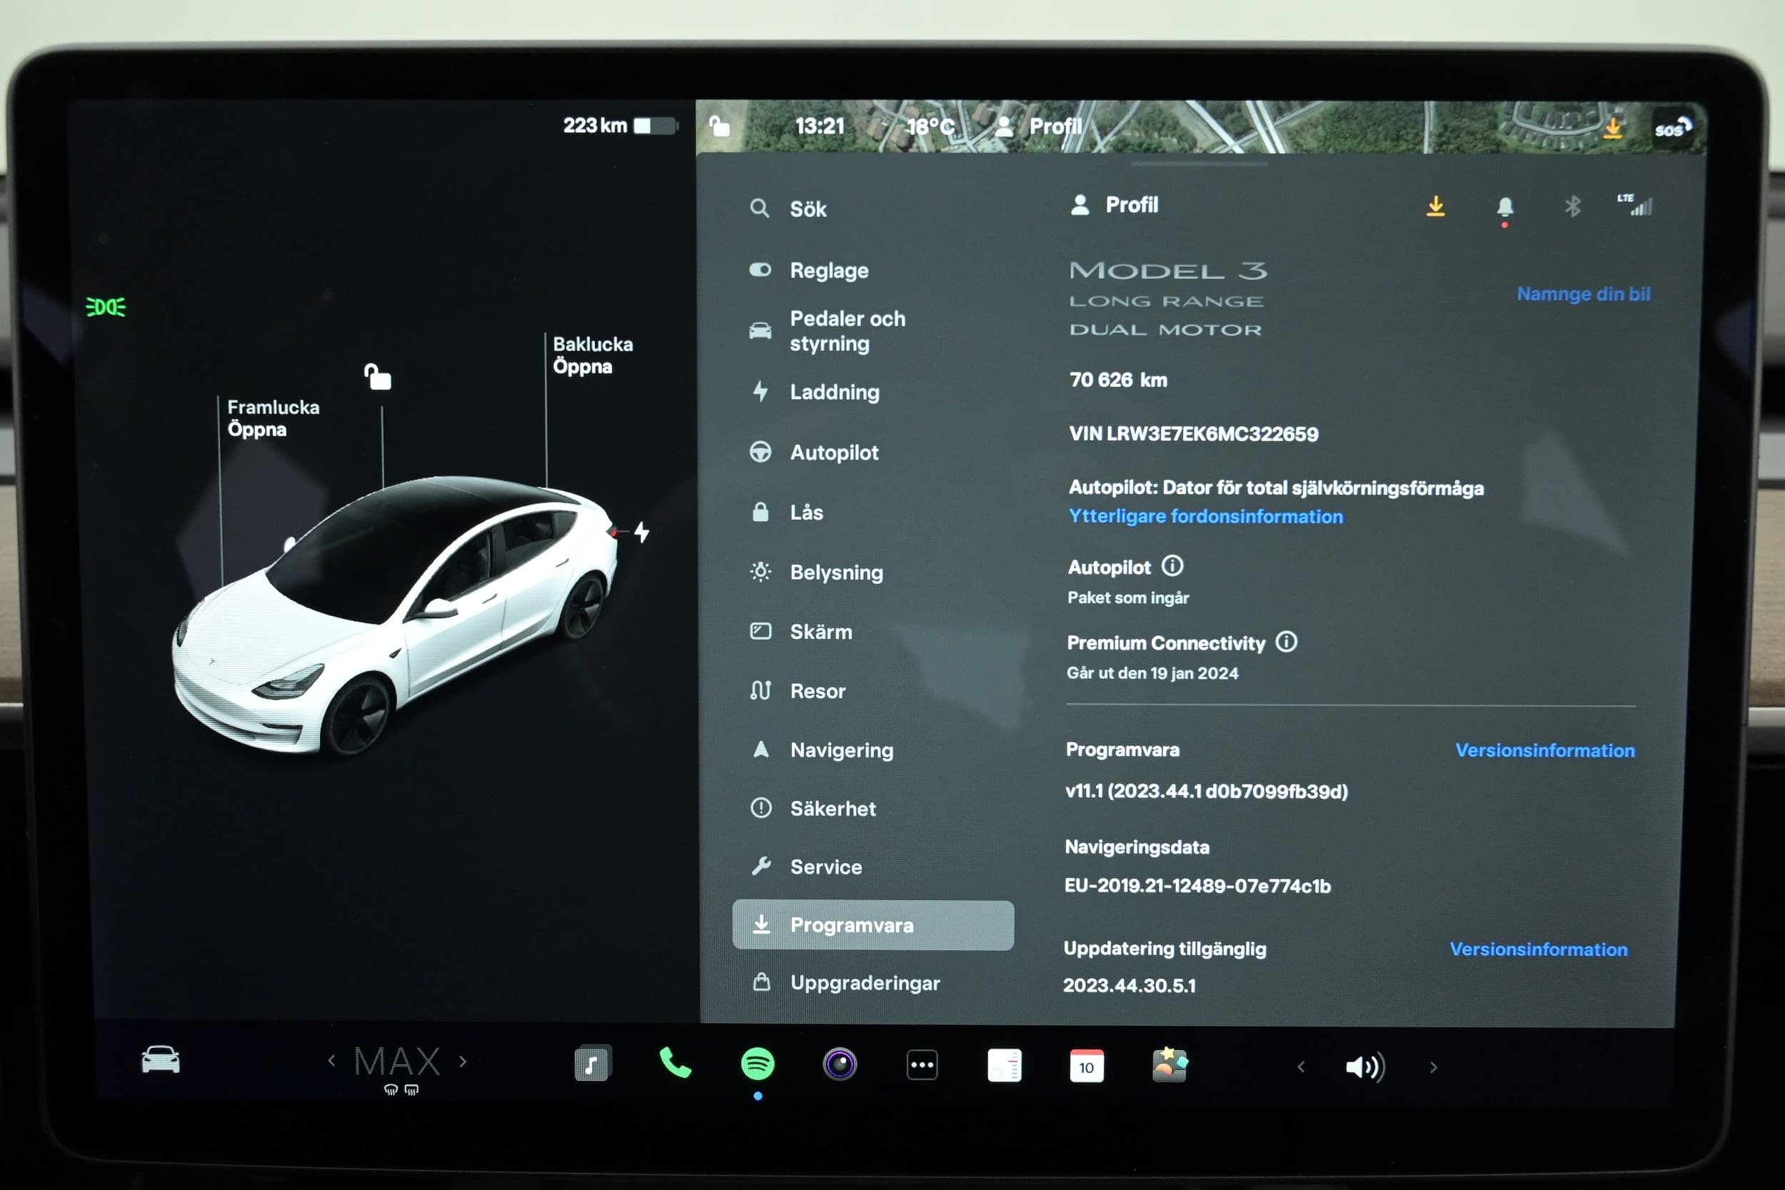Increase temperature with right chevron
Image resolution: width=1785 pixels, height=1190 pixels.
[x=463, y=1061]
